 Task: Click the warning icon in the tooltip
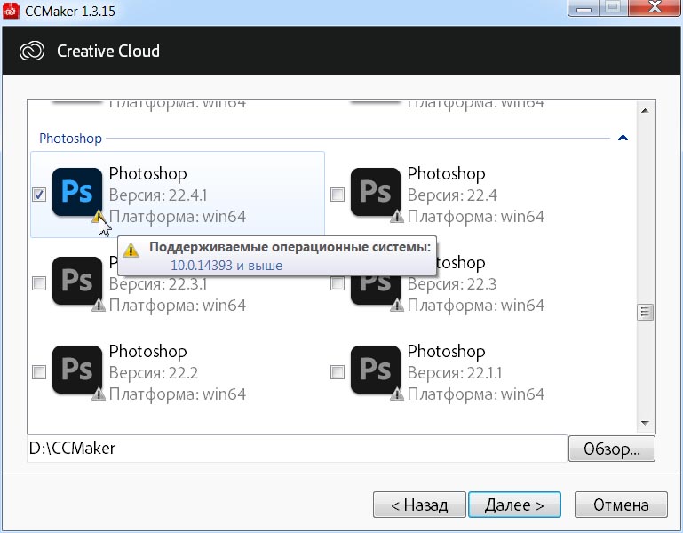coord(131,251)
